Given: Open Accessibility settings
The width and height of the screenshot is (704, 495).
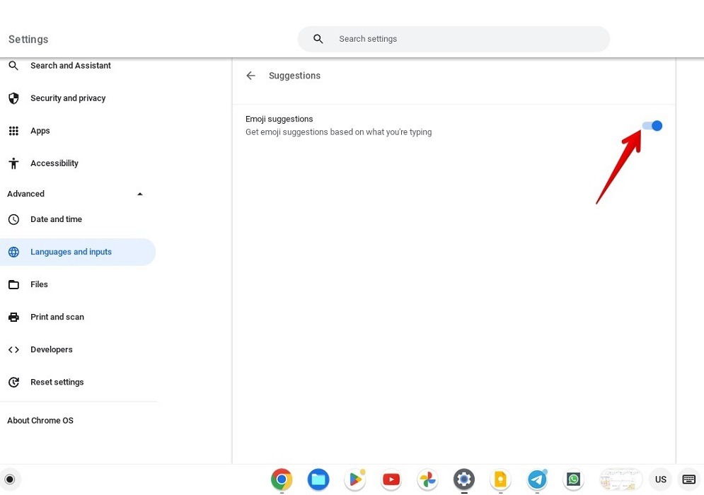Looking at the screenshot, I should 54,163.
